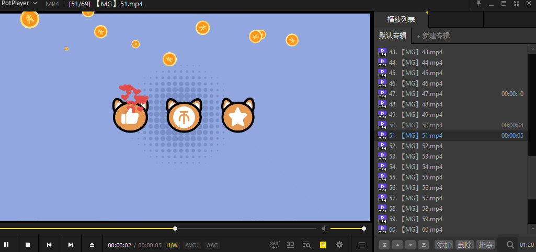Click the 添加 button
Viewport: 536px width, 252px height.
pyautogui.click(x=443, y=245)
